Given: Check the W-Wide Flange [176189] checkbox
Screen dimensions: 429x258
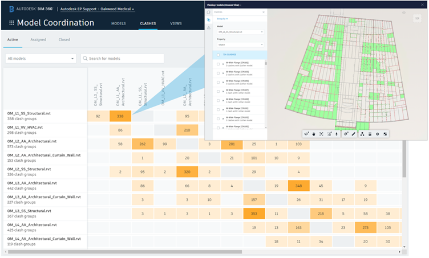Looking at the screenshot, I should click(218, 100).
